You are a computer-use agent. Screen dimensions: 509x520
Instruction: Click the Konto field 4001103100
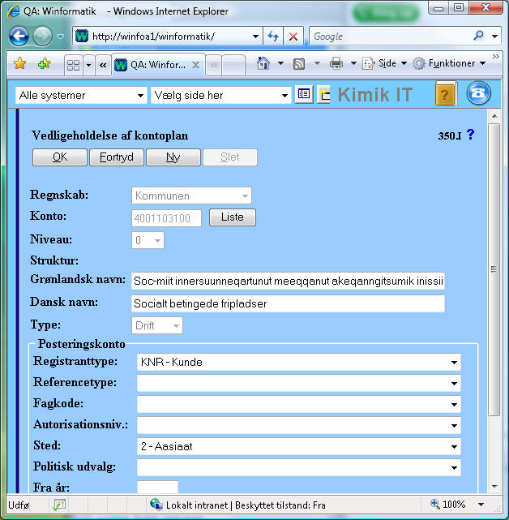coord(166,218)
